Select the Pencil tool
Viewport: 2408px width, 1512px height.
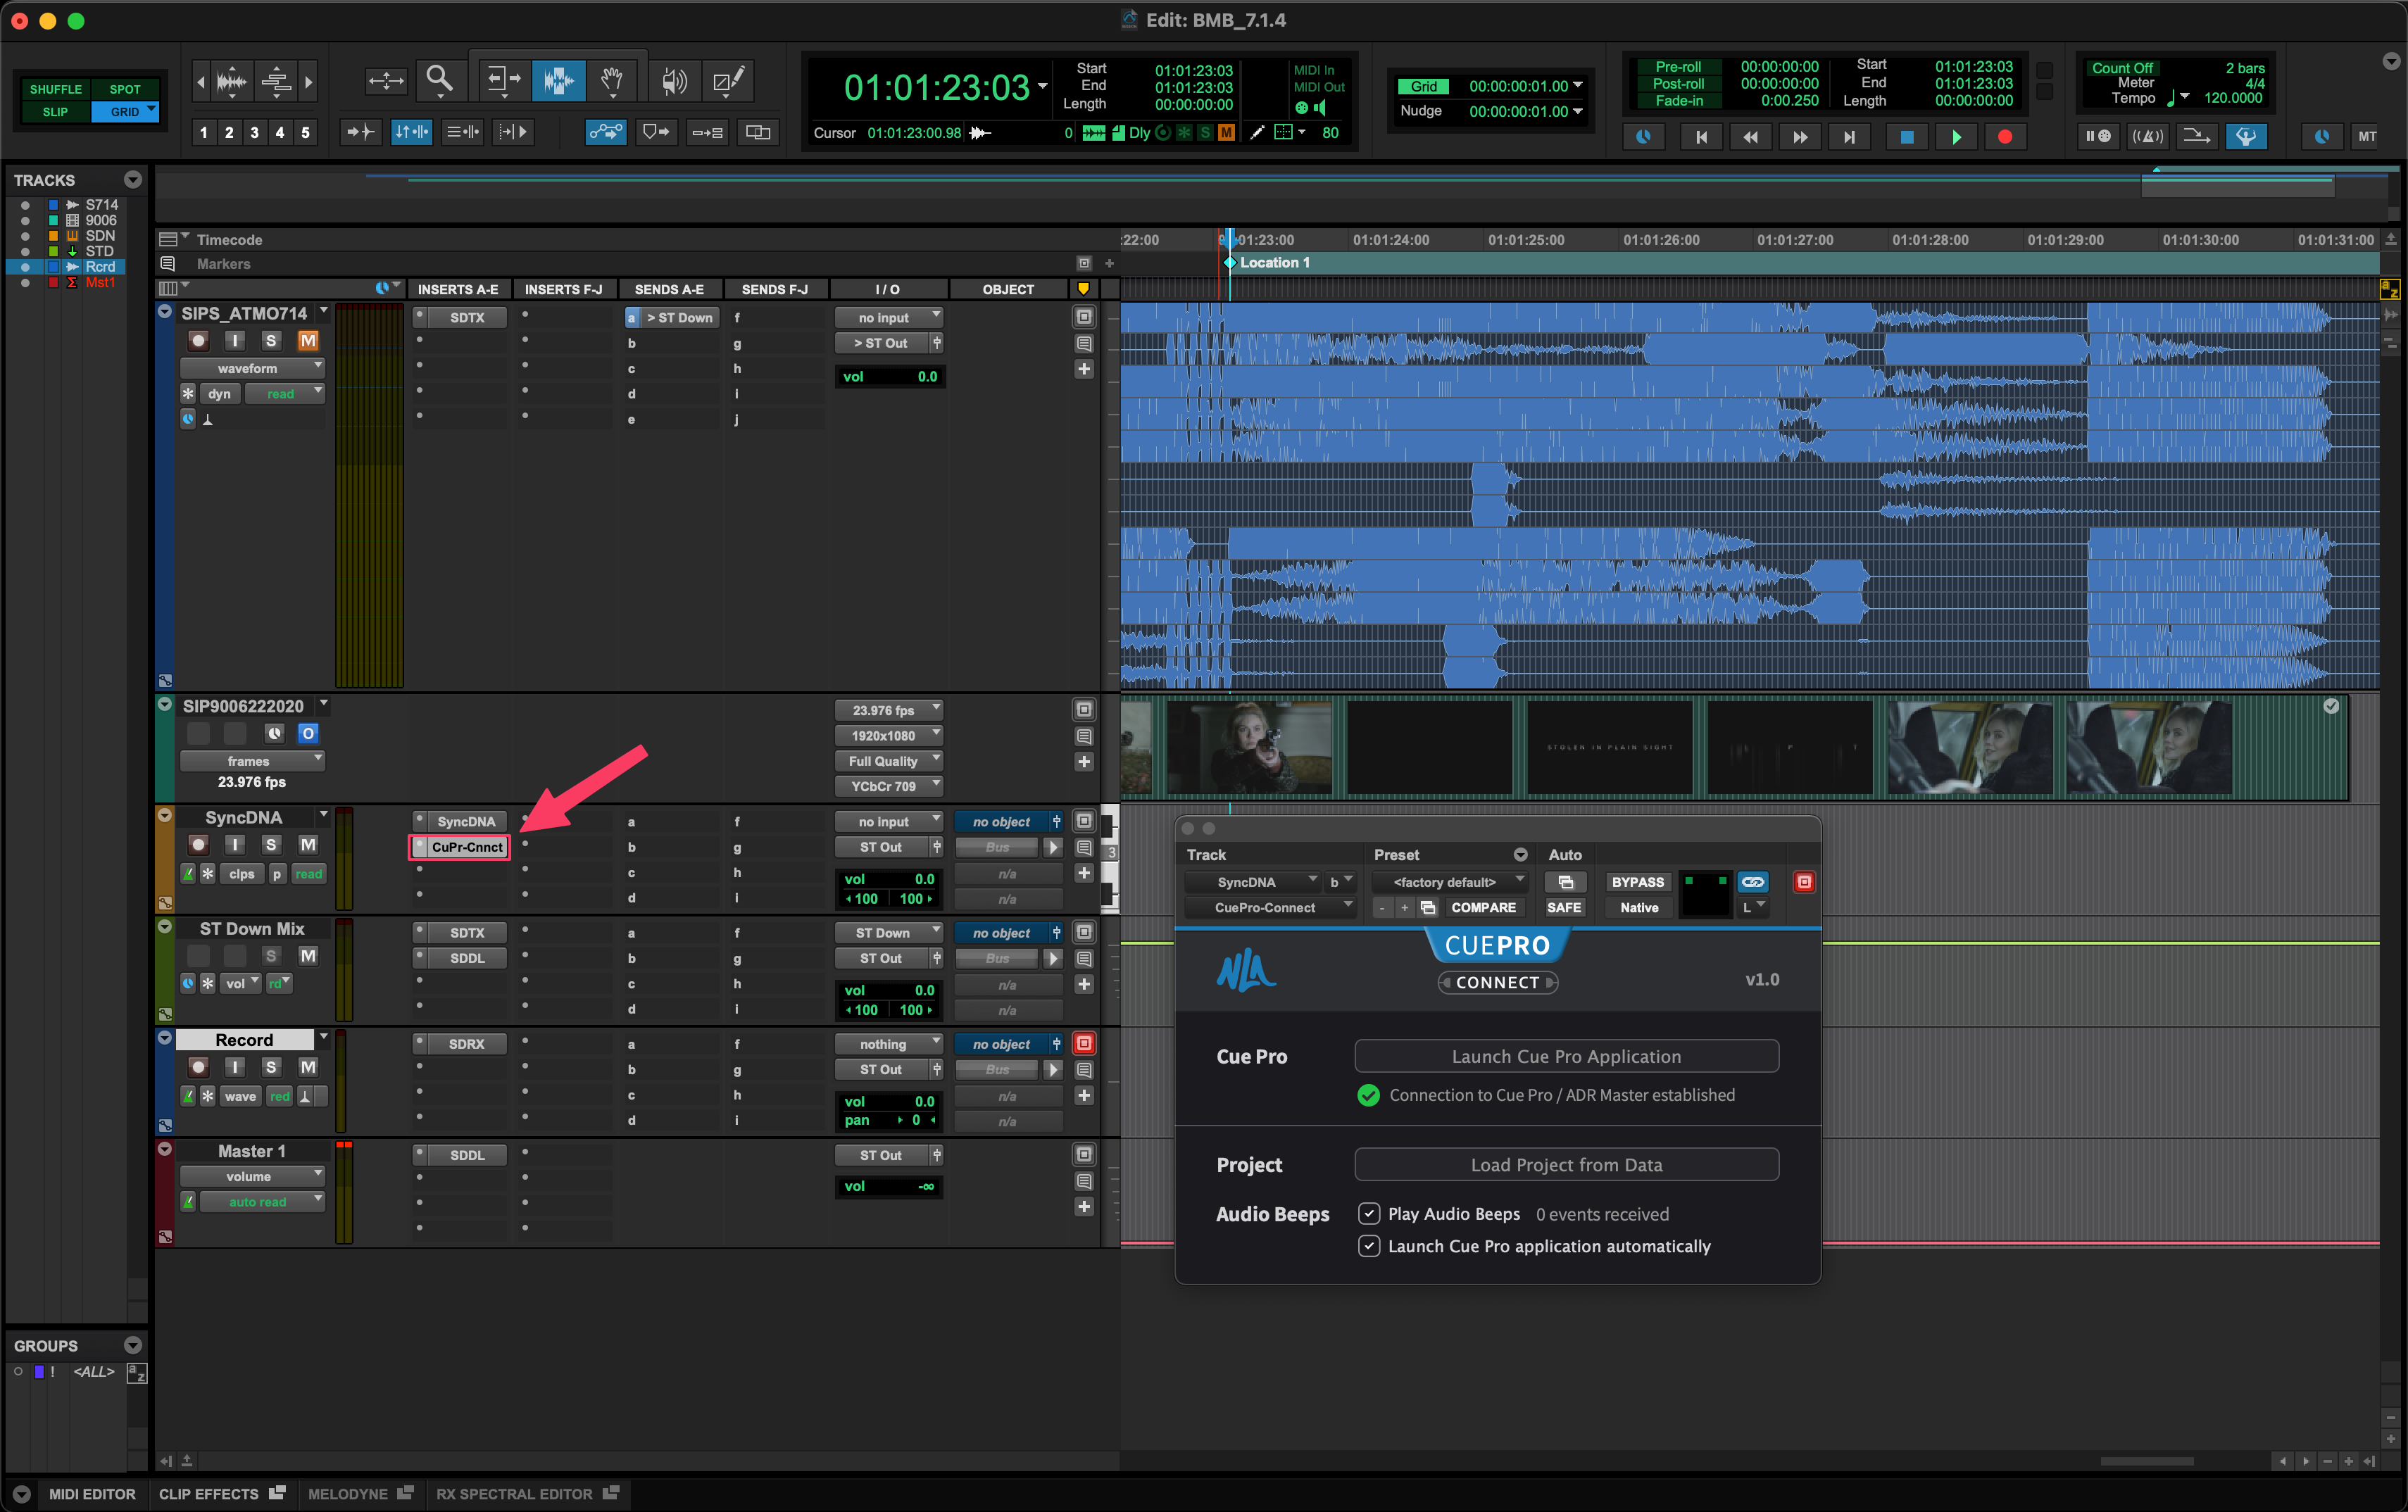click(x=728, y=80)
